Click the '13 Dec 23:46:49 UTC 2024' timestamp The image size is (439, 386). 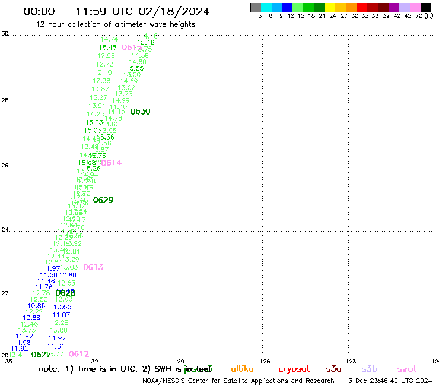(388, 381)
